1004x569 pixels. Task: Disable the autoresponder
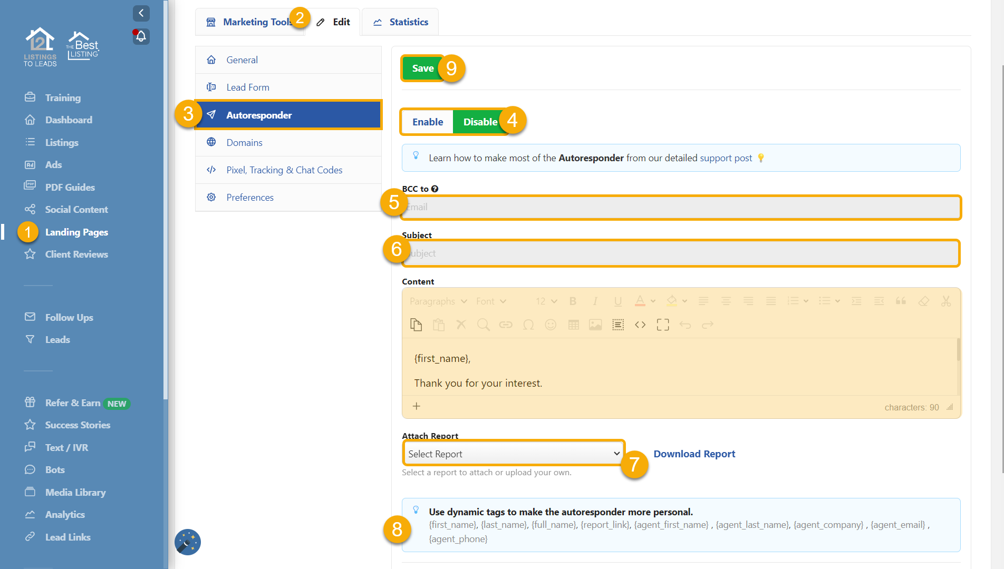[480, 122]
